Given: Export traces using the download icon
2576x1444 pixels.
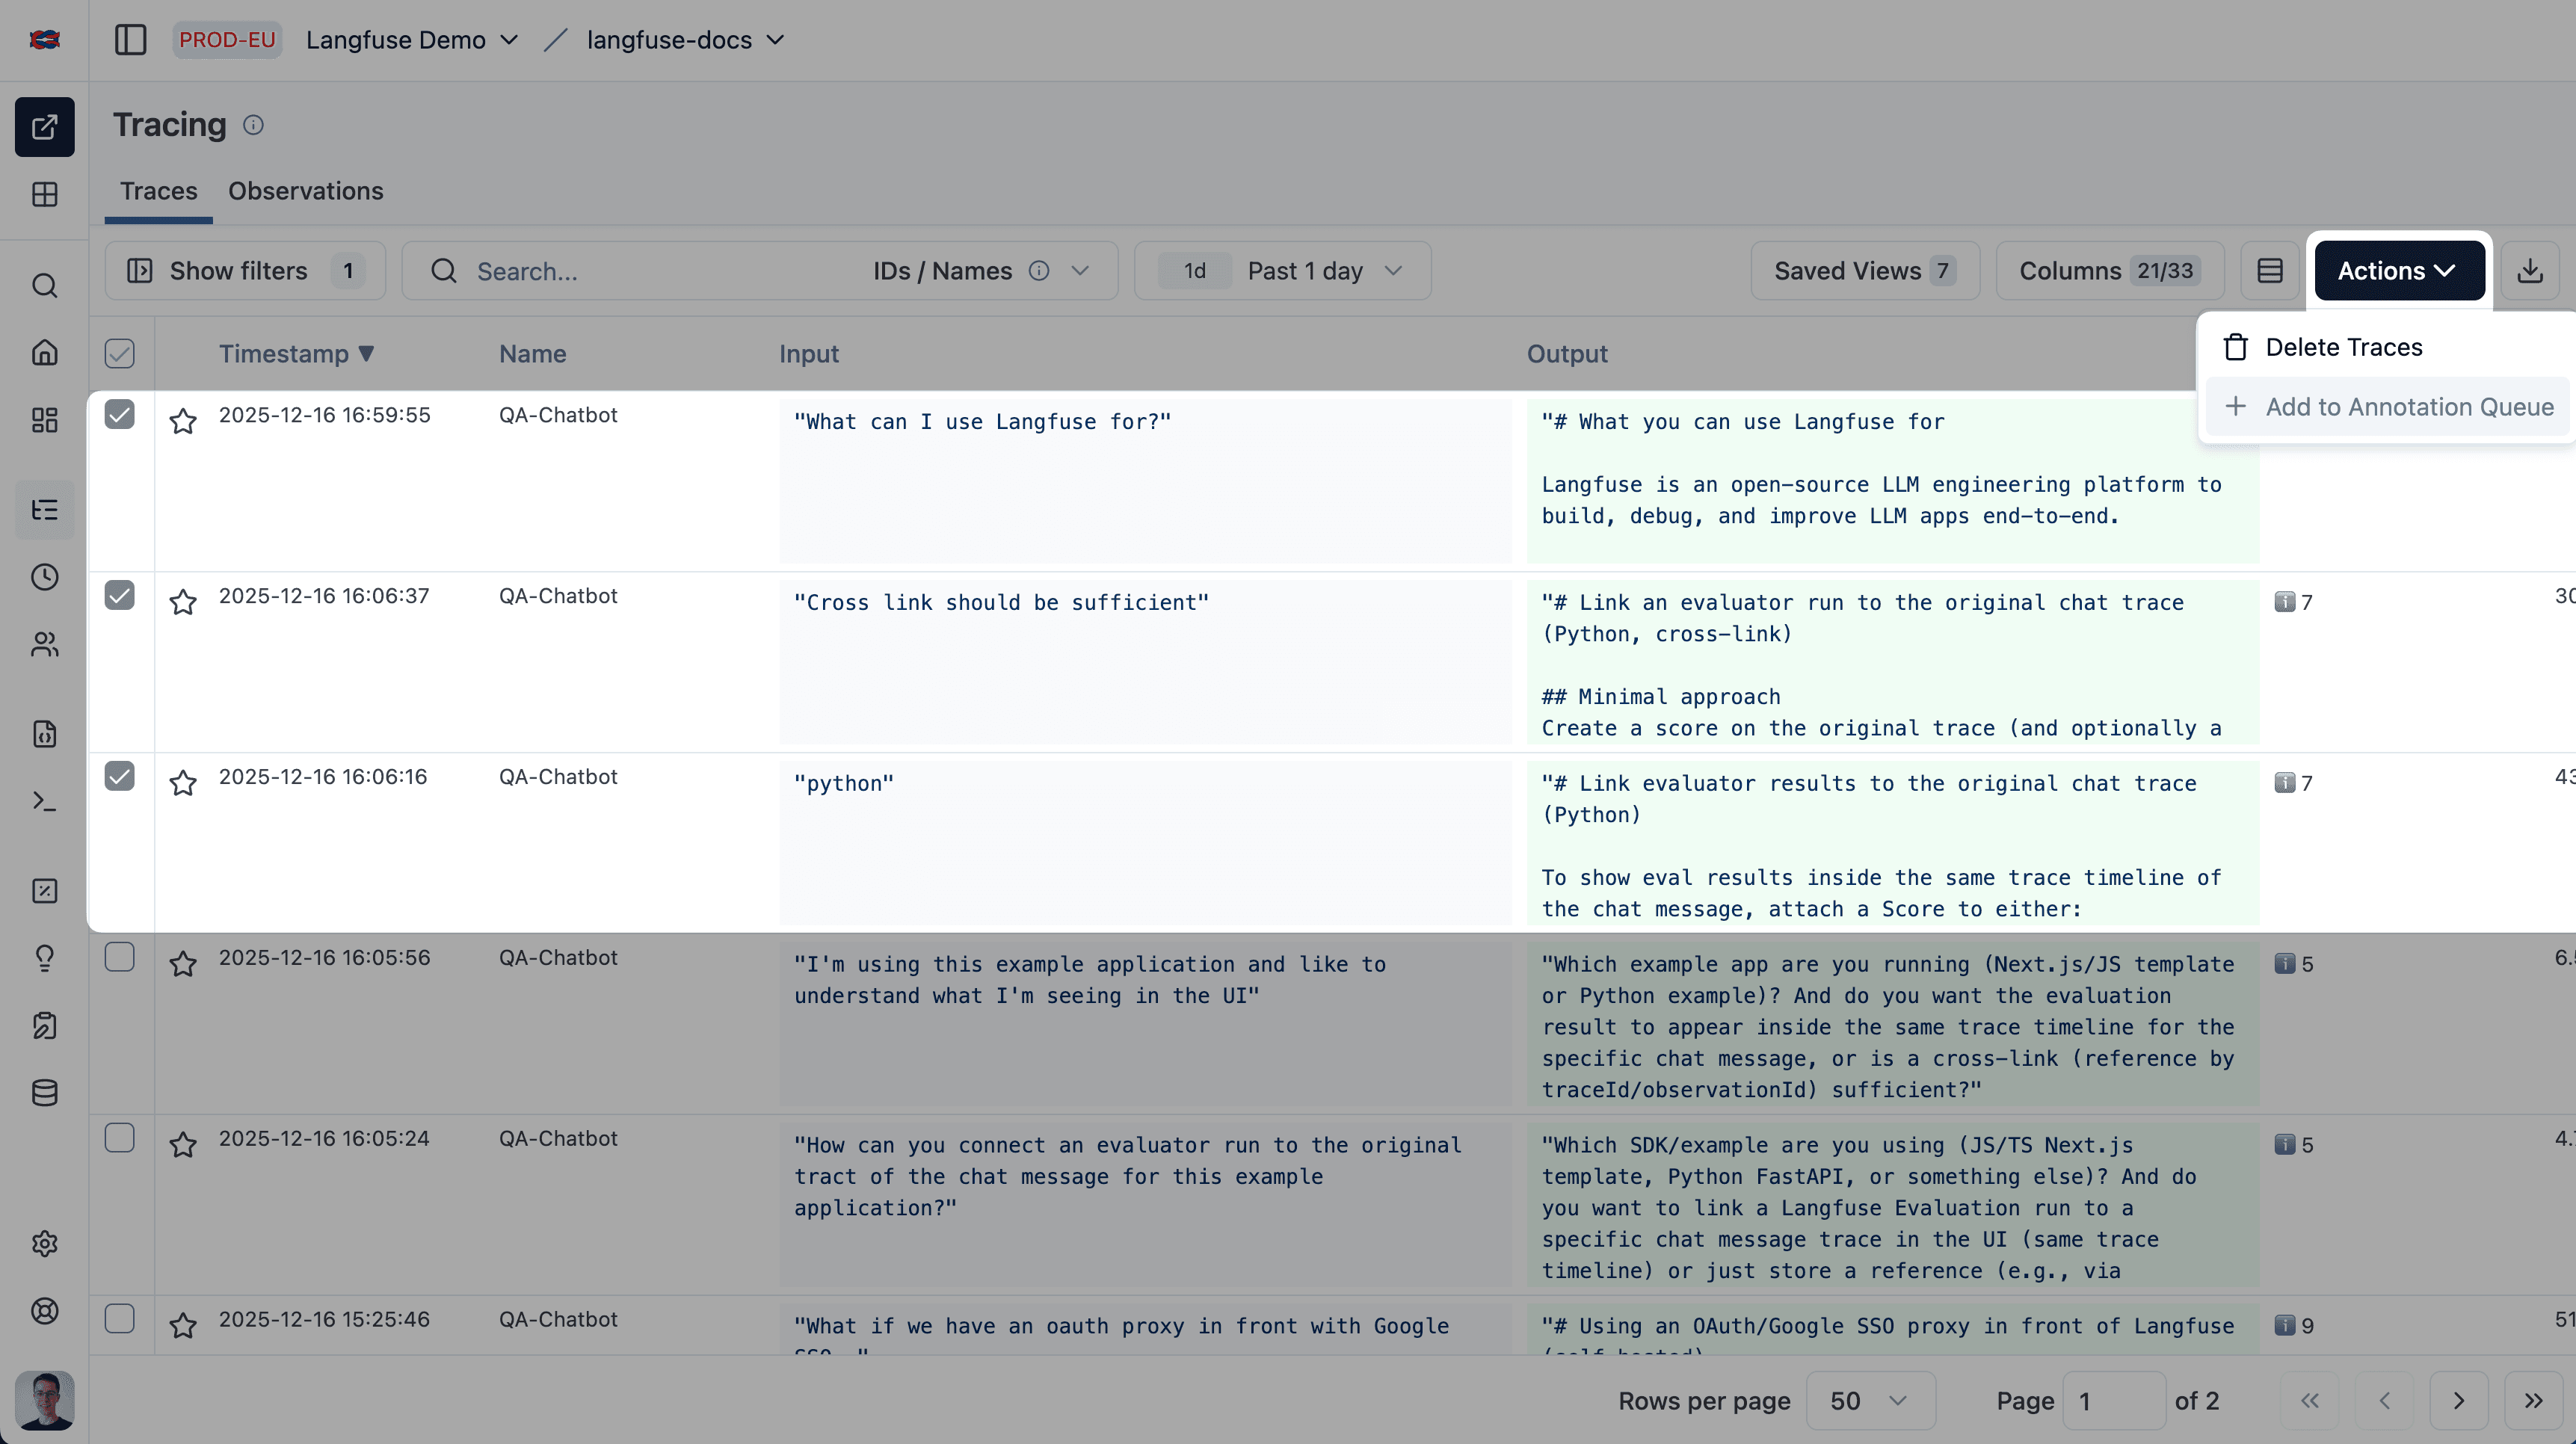Looking at the screenshot, I should (2531, 270).
